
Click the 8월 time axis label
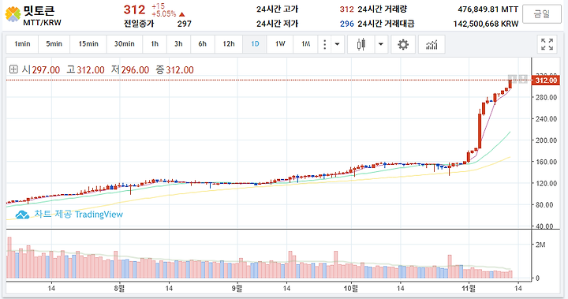pyautogui.click(x=119, y=289)
